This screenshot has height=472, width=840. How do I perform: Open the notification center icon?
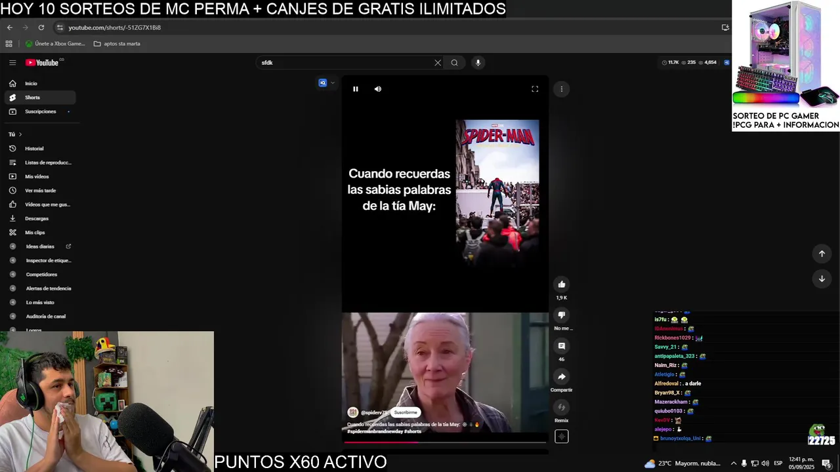coord(827,463)
